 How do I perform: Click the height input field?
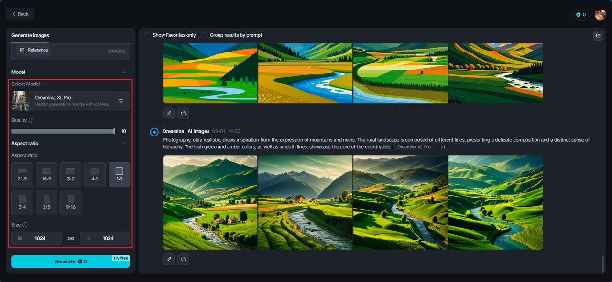[105, 238]
